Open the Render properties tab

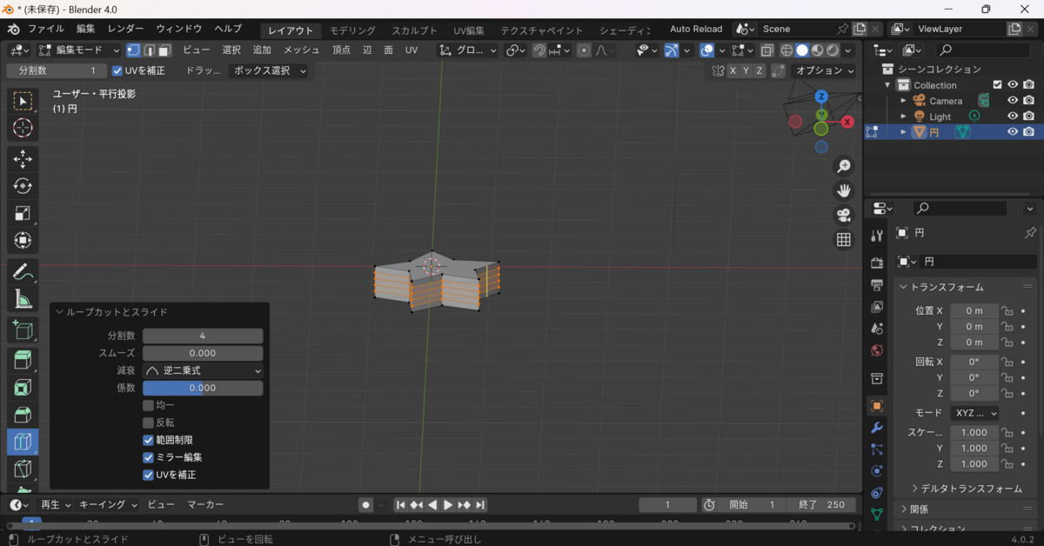point(877,263)
